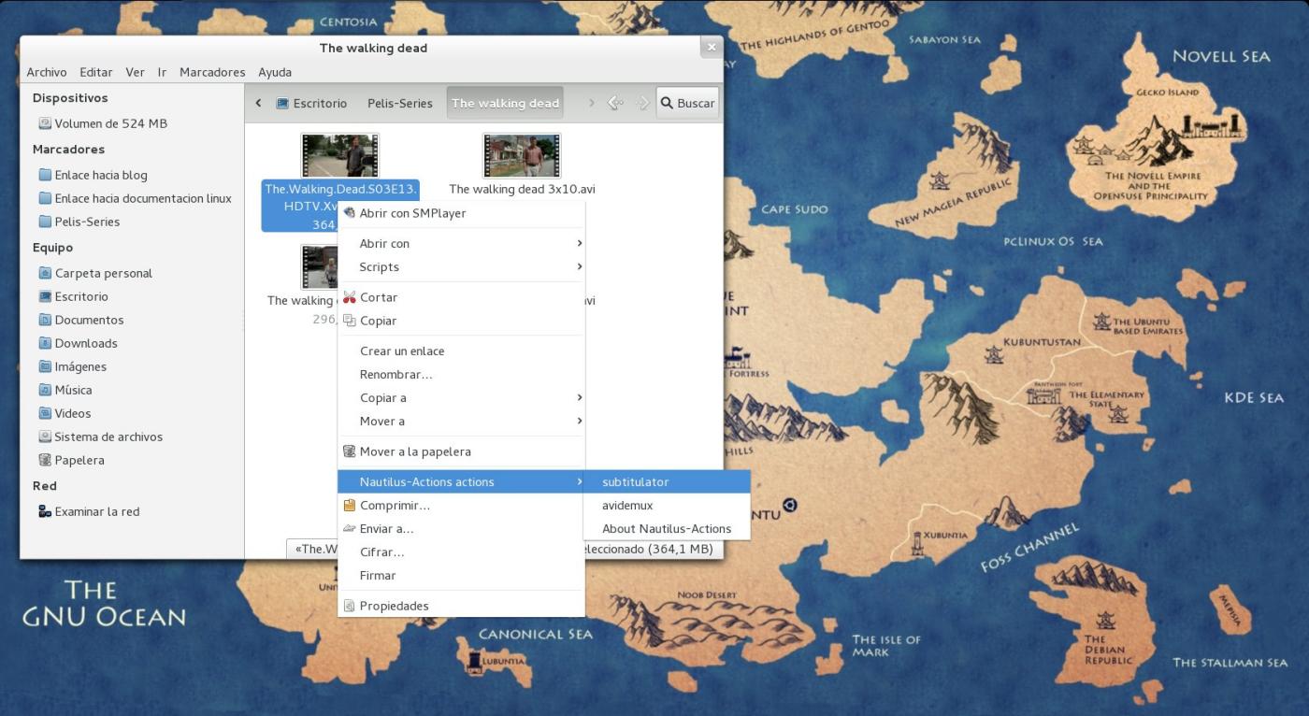Open the Ver menu
Screen dimensions: 1309x716
135,72
